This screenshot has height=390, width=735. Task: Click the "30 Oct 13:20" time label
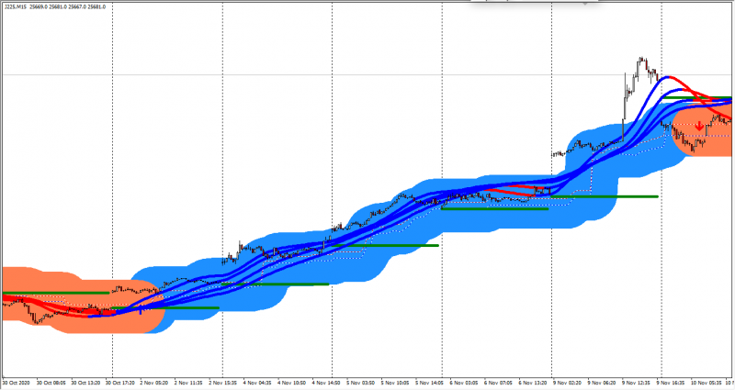[x=85, y=383]
